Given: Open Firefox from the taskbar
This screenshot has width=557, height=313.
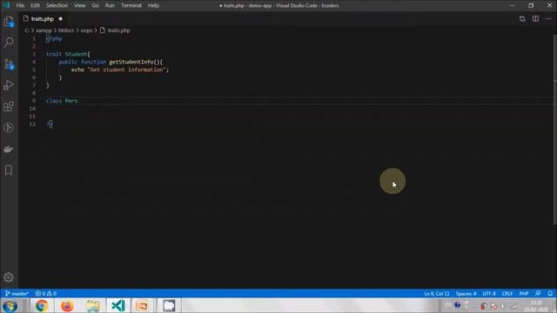Looking at the screenshot, I should [x=67, y=305].
